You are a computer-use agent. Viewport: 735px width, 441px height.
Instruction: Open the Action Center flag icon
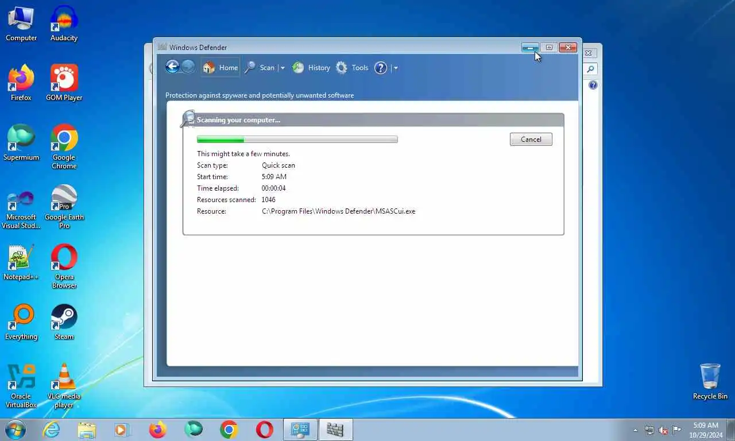677,430
